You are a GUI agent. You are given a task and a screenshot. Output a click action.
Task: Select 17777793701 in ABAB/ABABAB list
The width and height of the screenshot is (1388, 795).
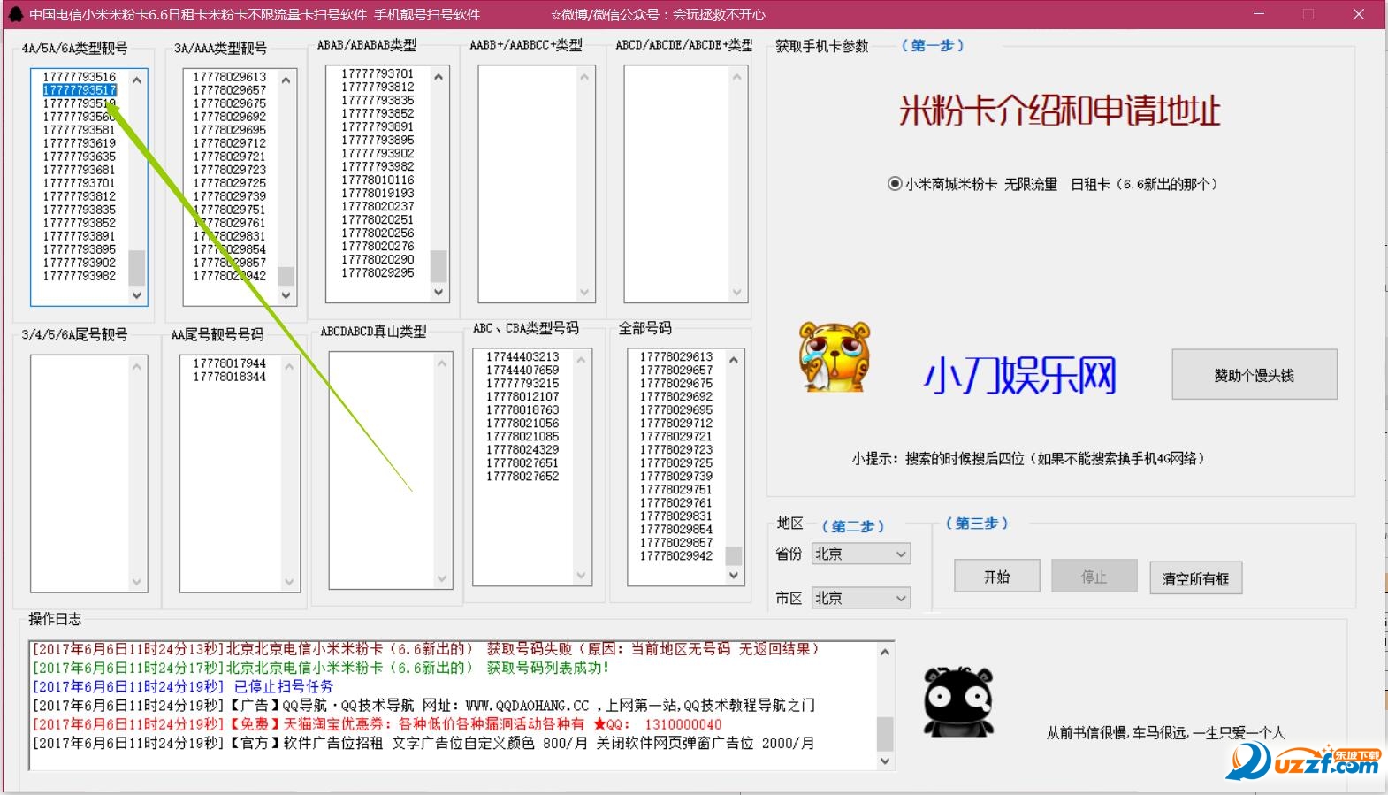coord(378,73)
